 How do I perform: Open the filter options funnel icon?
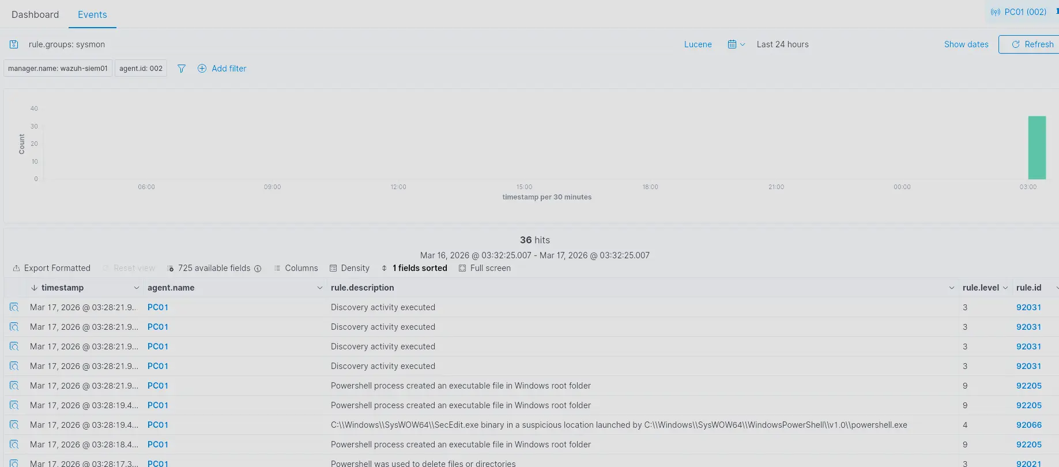click(x=182, y=69)
